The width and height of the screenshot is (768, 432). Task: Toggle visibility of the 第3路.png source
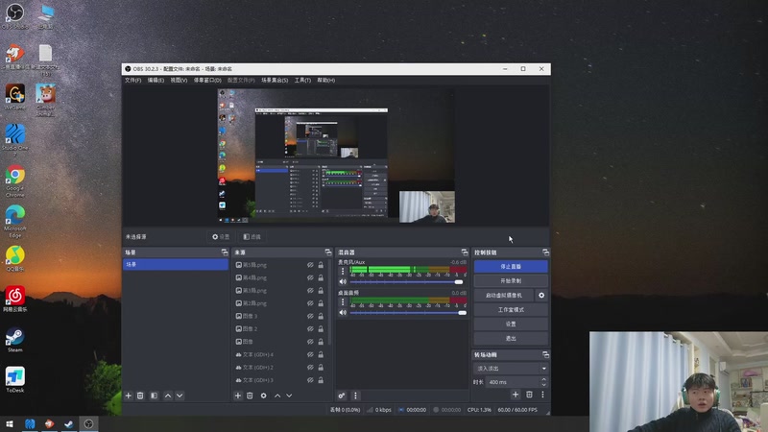(310, 291)
